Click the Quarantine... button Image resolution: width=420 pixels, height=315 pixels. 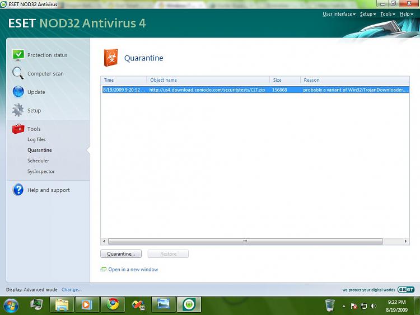click(x=121, y=253)
